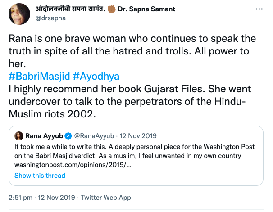Open the more options three-dot menu
The width and height of the screenshot is (273, 212).
click(258, 9)
